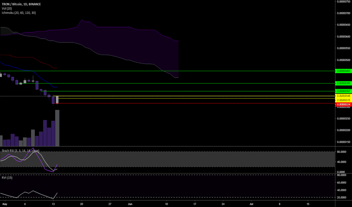Click date 17 on the time axis

pos(195,204)
